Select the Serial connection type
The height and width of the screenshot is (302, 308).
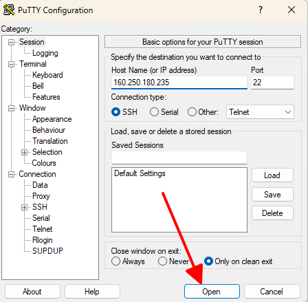[154, 112]
